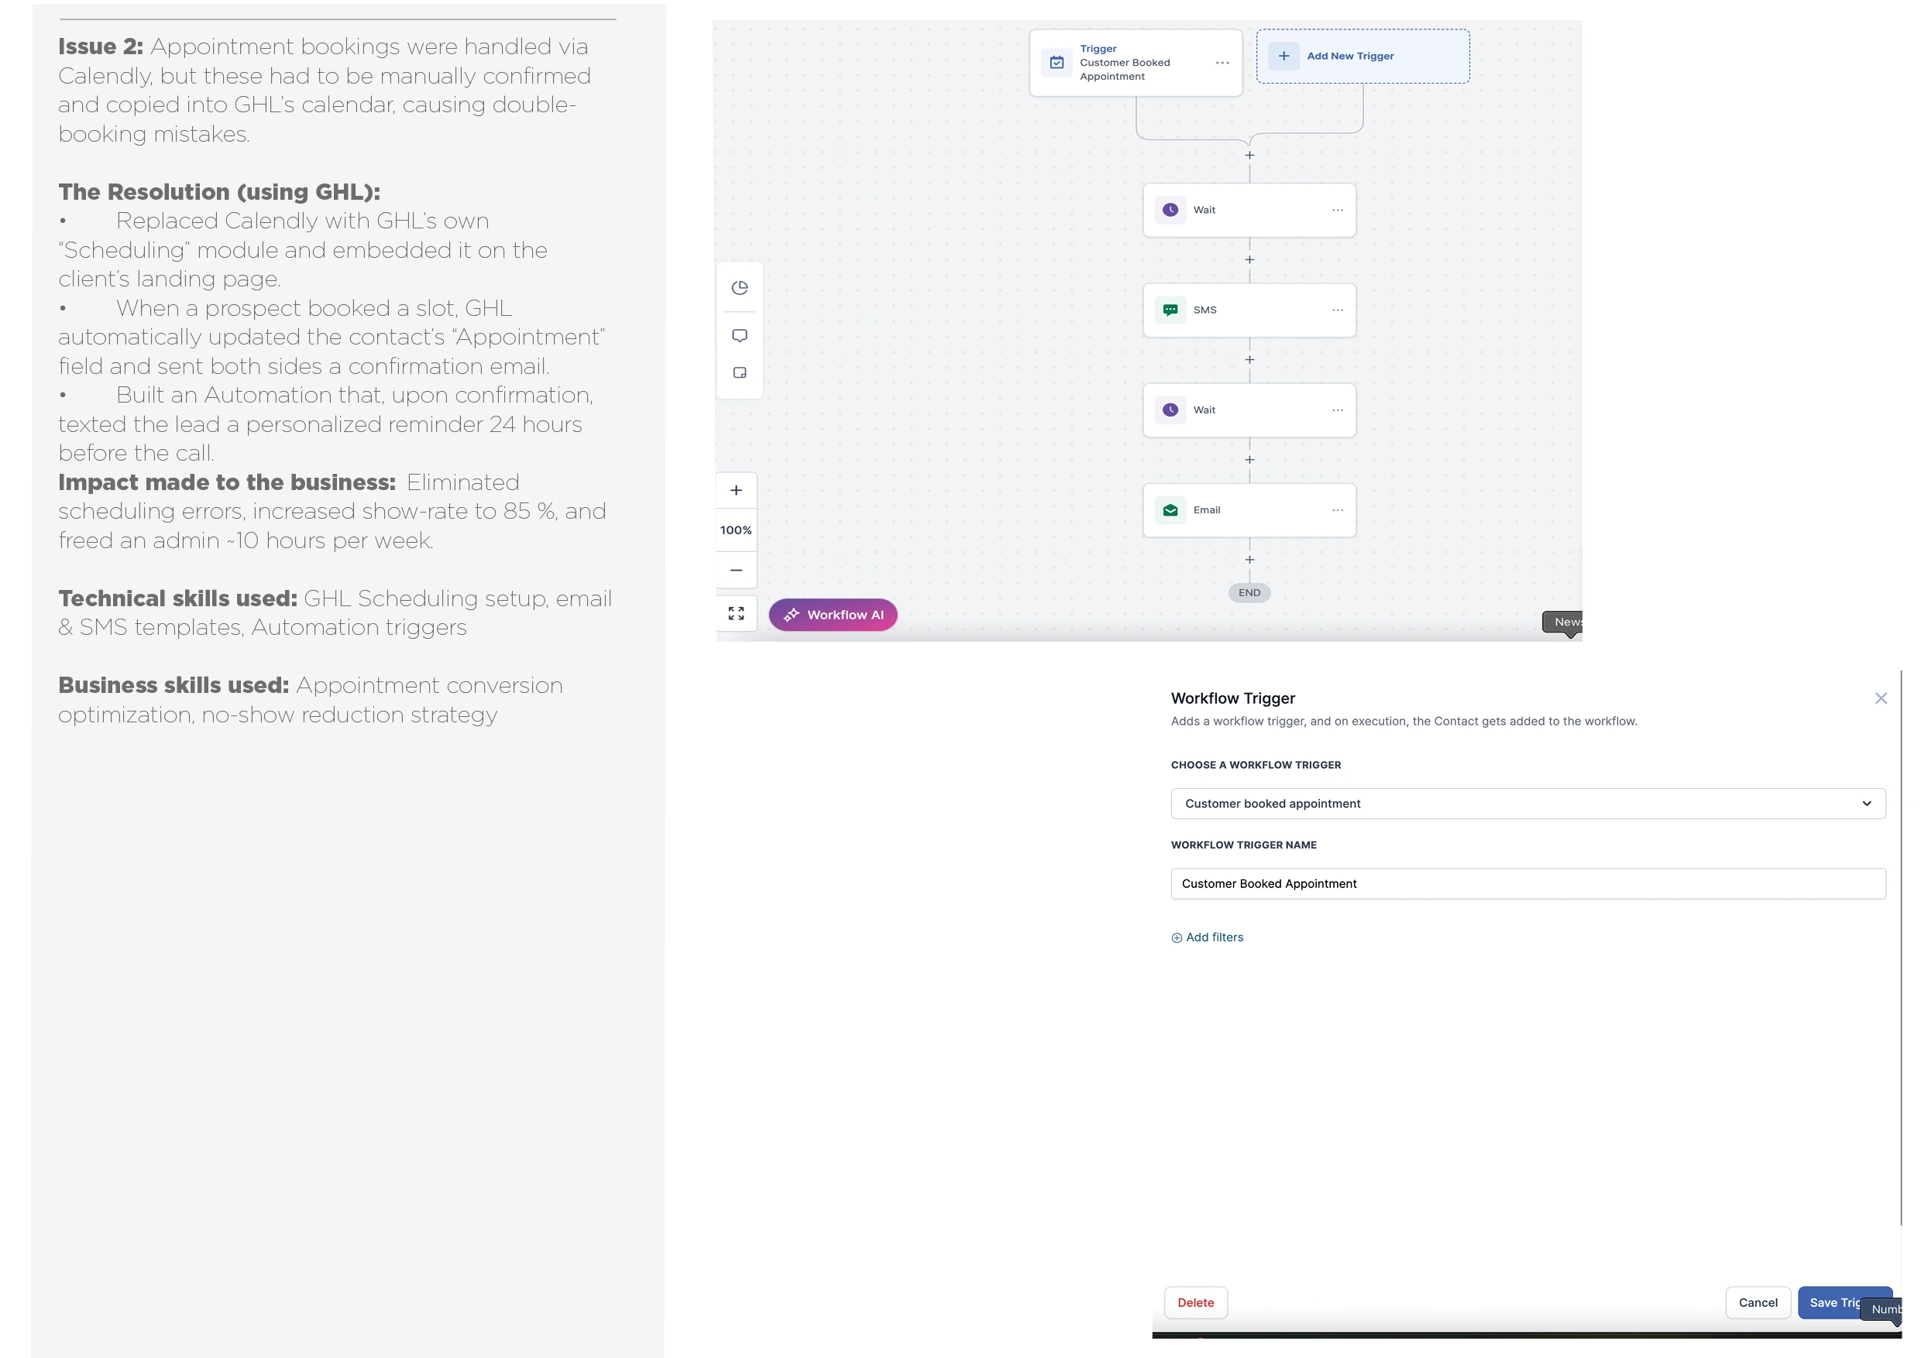The image size is (1921, 1358).
Task: Click the red Delete button
Action: tap(1196, 1303)
